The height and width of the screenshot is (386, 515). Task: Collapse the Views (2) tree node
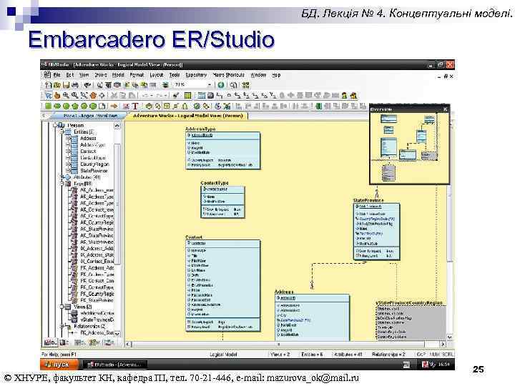coord(62,307)
